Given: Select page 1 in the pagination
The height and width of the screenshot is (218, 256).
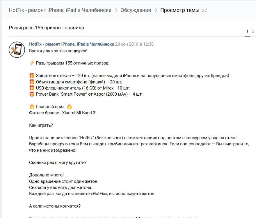Looking at the screenshot, I should 247,31.
